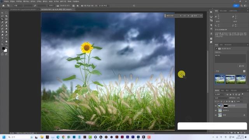Select the Eyedropper tool
249x140 pixels.
[x=2, y=22]
